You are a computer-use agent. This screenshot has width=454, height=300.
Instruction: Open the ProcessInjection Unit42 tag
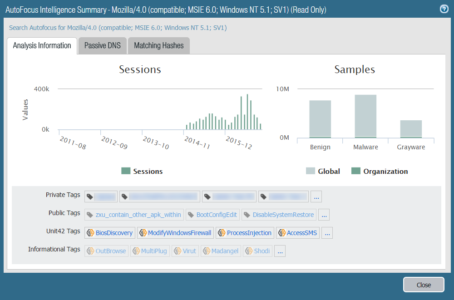click(245, 233)
